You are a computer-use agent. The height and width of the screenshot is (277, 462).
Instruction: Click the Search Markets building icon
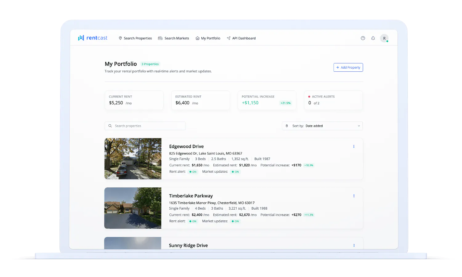point(160,38)
